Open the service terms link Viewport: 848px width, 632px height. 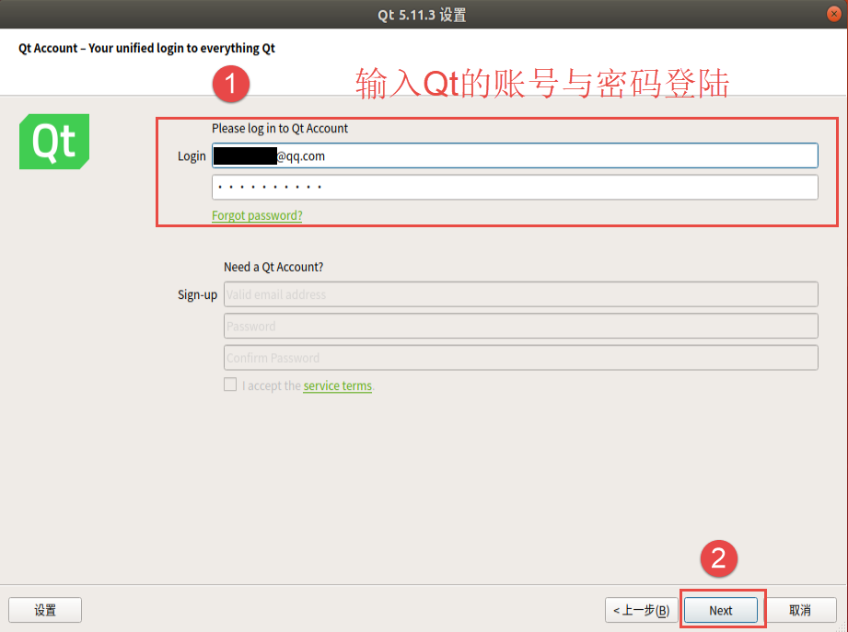coord(338,385)
